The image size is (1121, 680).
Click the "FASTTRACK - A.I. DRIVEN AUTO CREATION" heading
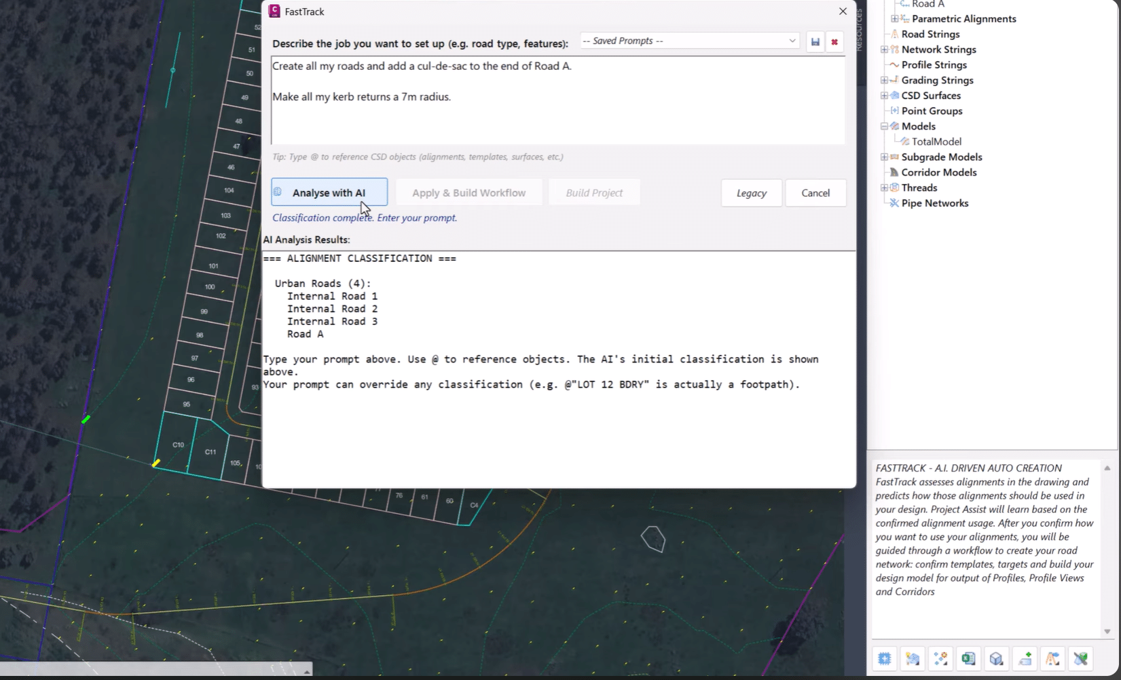pyautogui.click(x=968, y=468)
